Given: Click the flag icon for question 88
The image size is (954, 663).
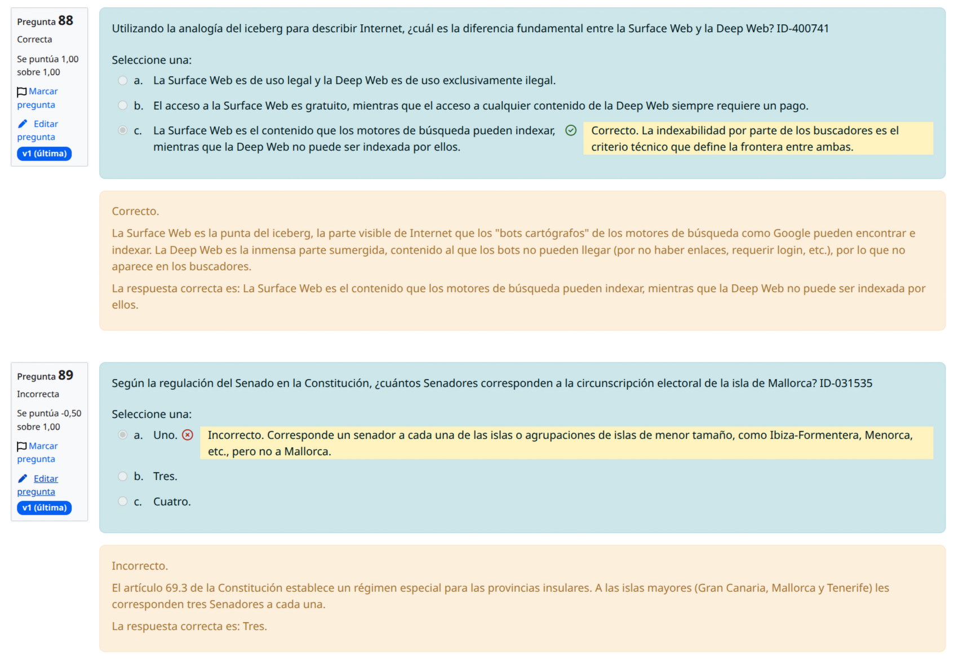Looking at the screenshot, I should [x=21, y=92].
